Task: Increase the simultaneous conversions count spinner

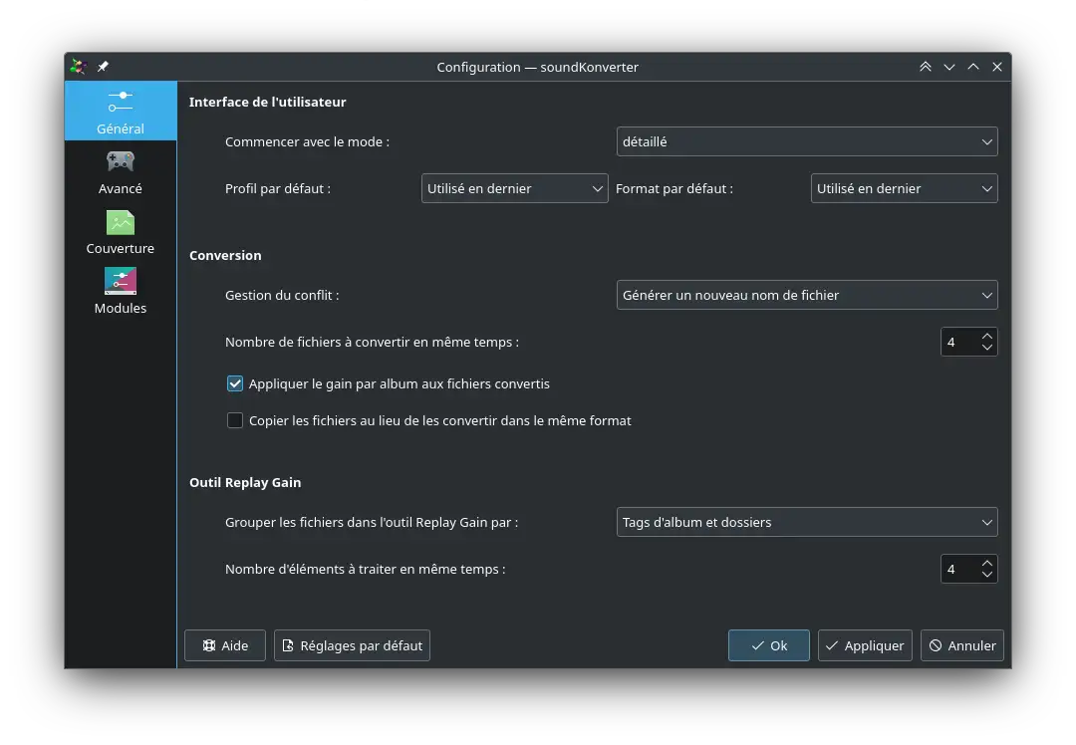Action: (986, 336)
